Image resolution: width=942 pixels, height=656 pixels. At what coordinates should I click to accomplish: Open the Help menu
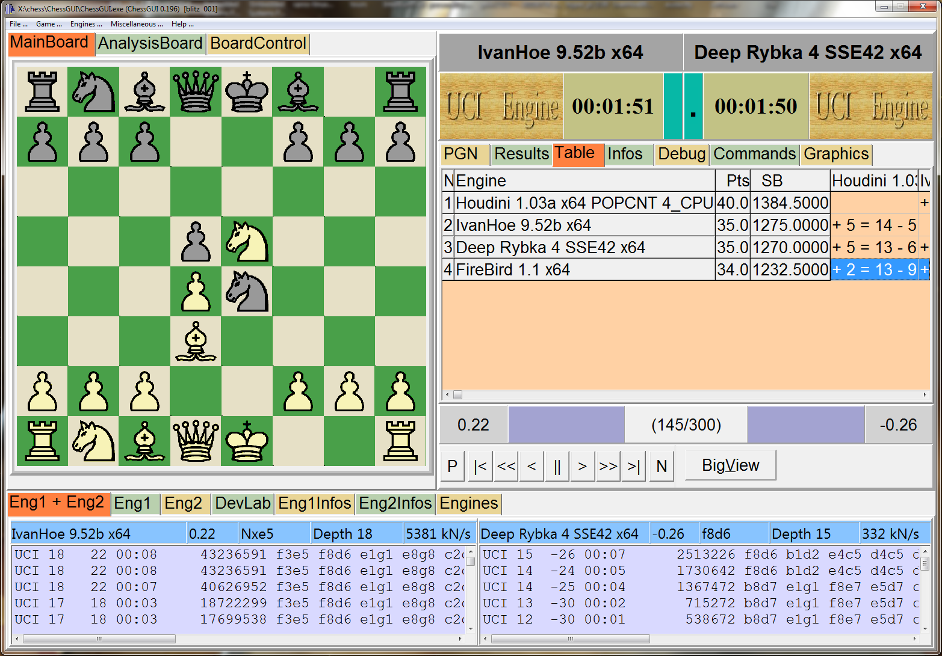pyautogui.click(x=182, y=24)
